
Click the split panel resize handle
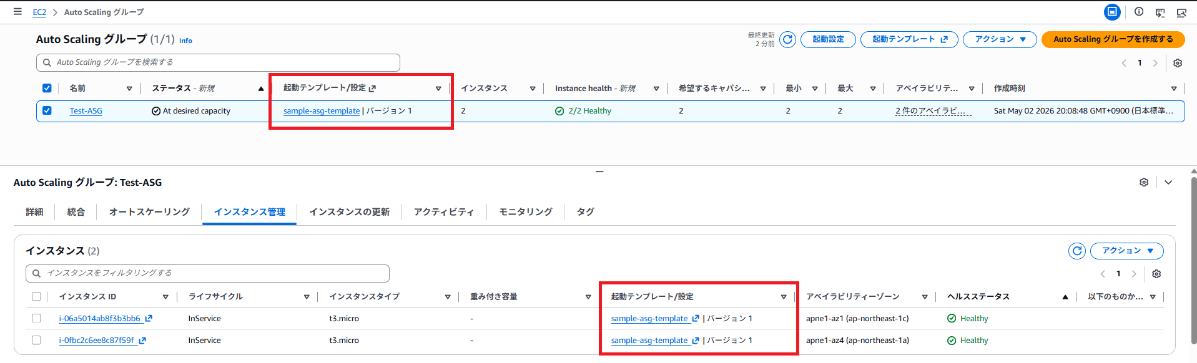click(x=599, y=171)
